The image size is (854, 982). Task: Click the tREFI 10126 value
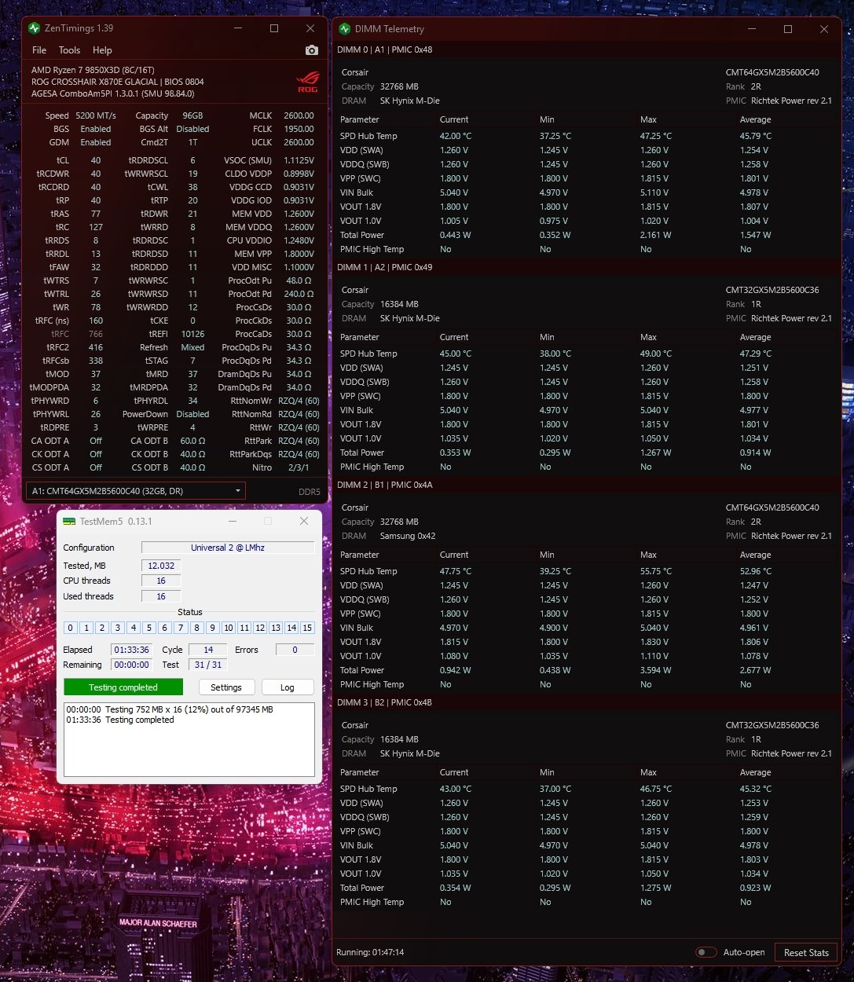[x=192, y=334]
